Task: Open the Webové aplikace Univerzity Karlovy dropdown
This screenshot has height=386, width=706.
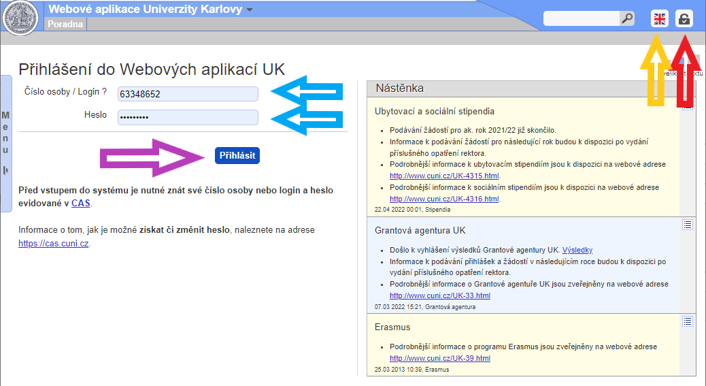Action: pos(249,10)
